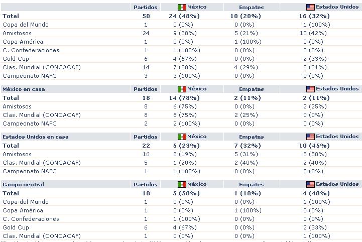
Task: Click 'Campeonato NAFC' row in top table
Action: 30,76
